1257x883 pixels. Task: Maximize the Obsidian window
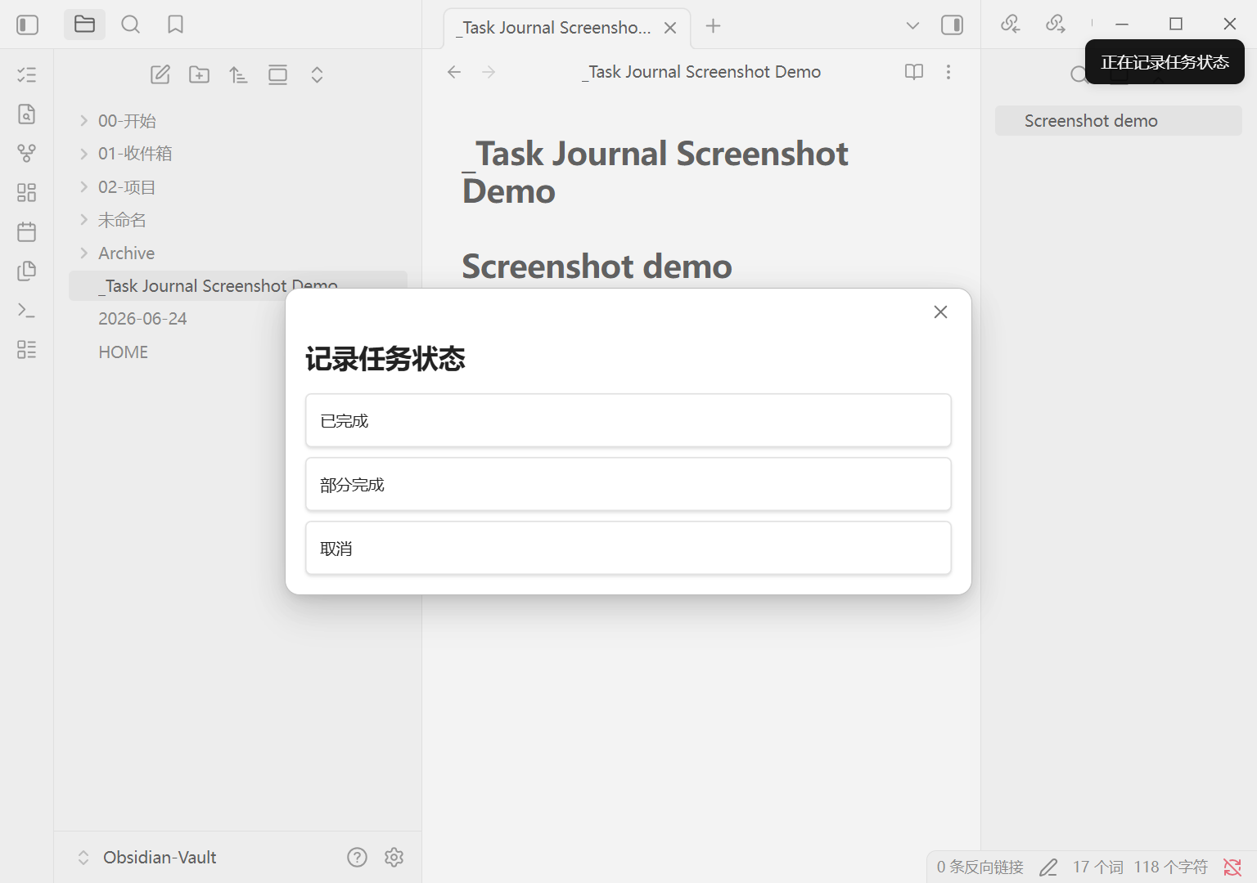(1176, 24)
